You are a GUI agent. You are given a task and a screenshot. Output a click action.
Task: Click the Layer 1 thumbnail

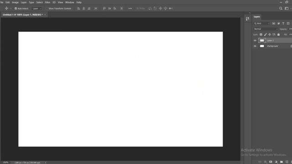262,41
